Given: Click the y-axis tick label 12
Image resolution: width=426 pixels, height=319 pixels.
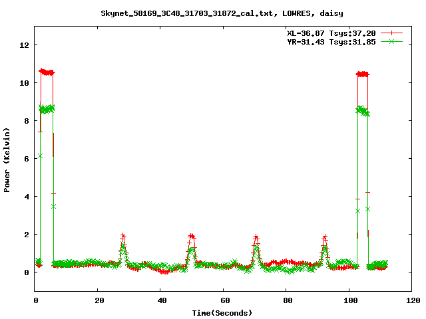Looking at the screenshot, I should [x=24, y=45].
